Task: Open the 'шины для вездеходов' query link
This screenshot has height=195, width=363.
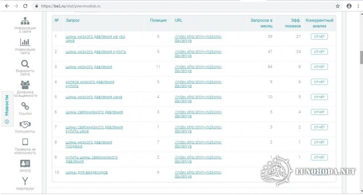Action: point(87,172)
